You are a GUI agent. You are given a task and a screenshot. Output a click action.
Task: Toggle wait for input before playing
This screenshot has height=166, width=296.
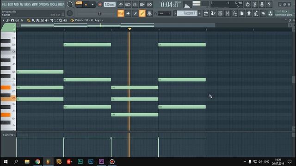click(x=128, y=4)
